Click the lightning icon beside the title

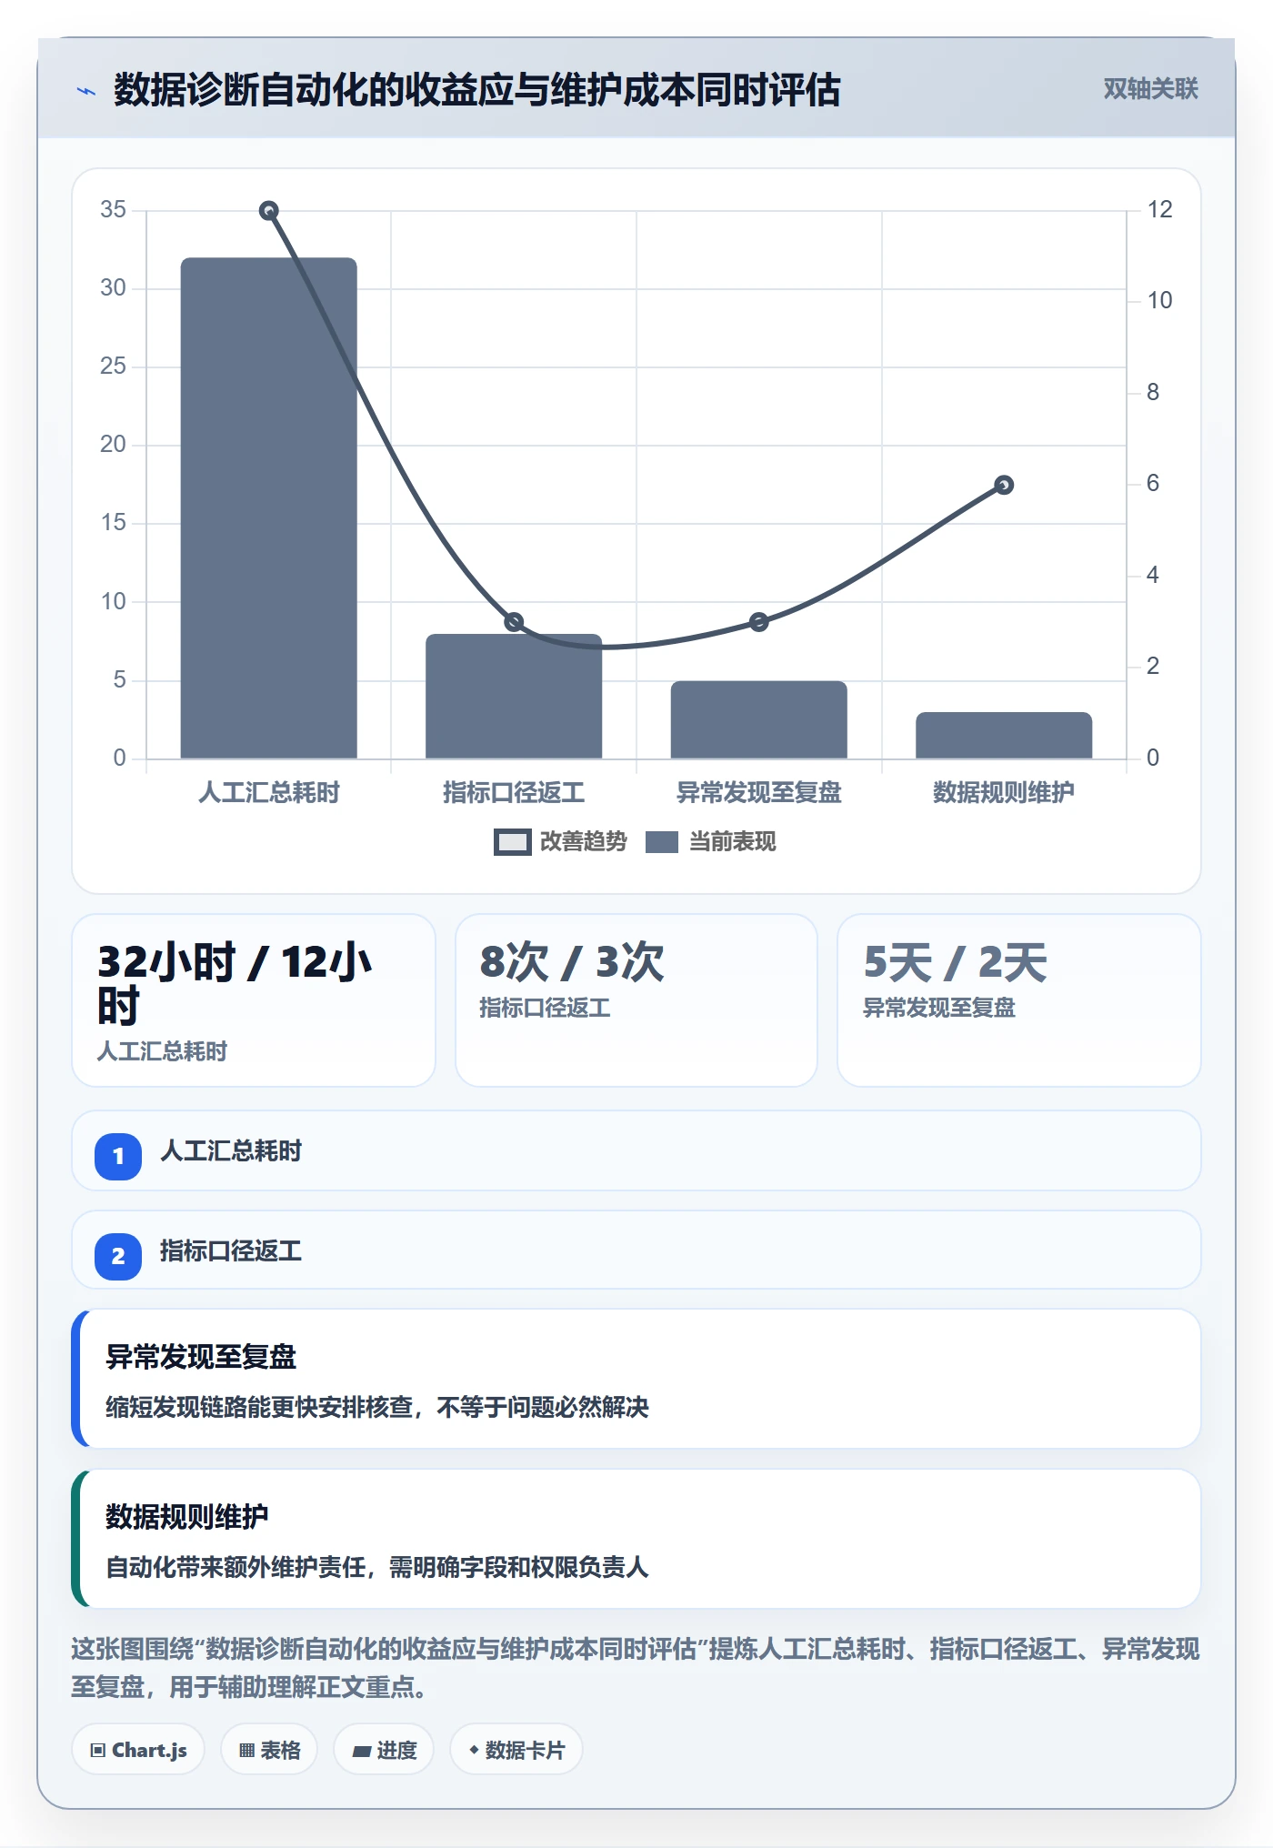pos(86,91)
